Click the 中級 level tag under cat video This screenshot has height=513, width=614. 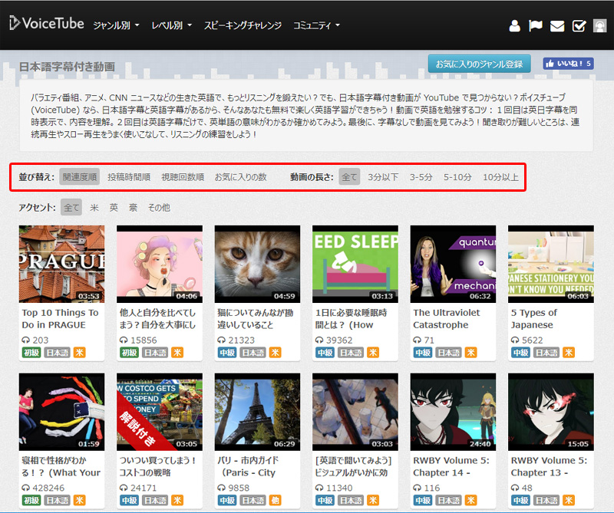[x=226, y=353]
